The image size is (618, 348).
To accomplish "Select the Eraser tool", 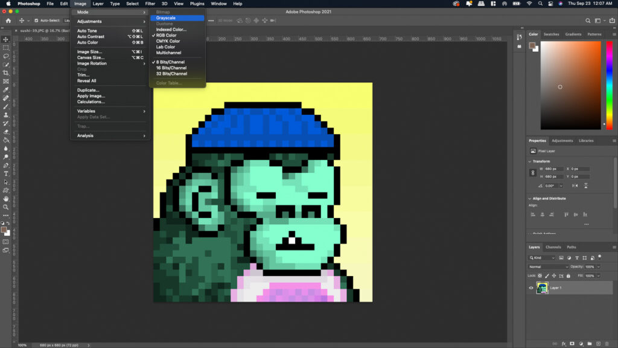I will pos(6,132).
